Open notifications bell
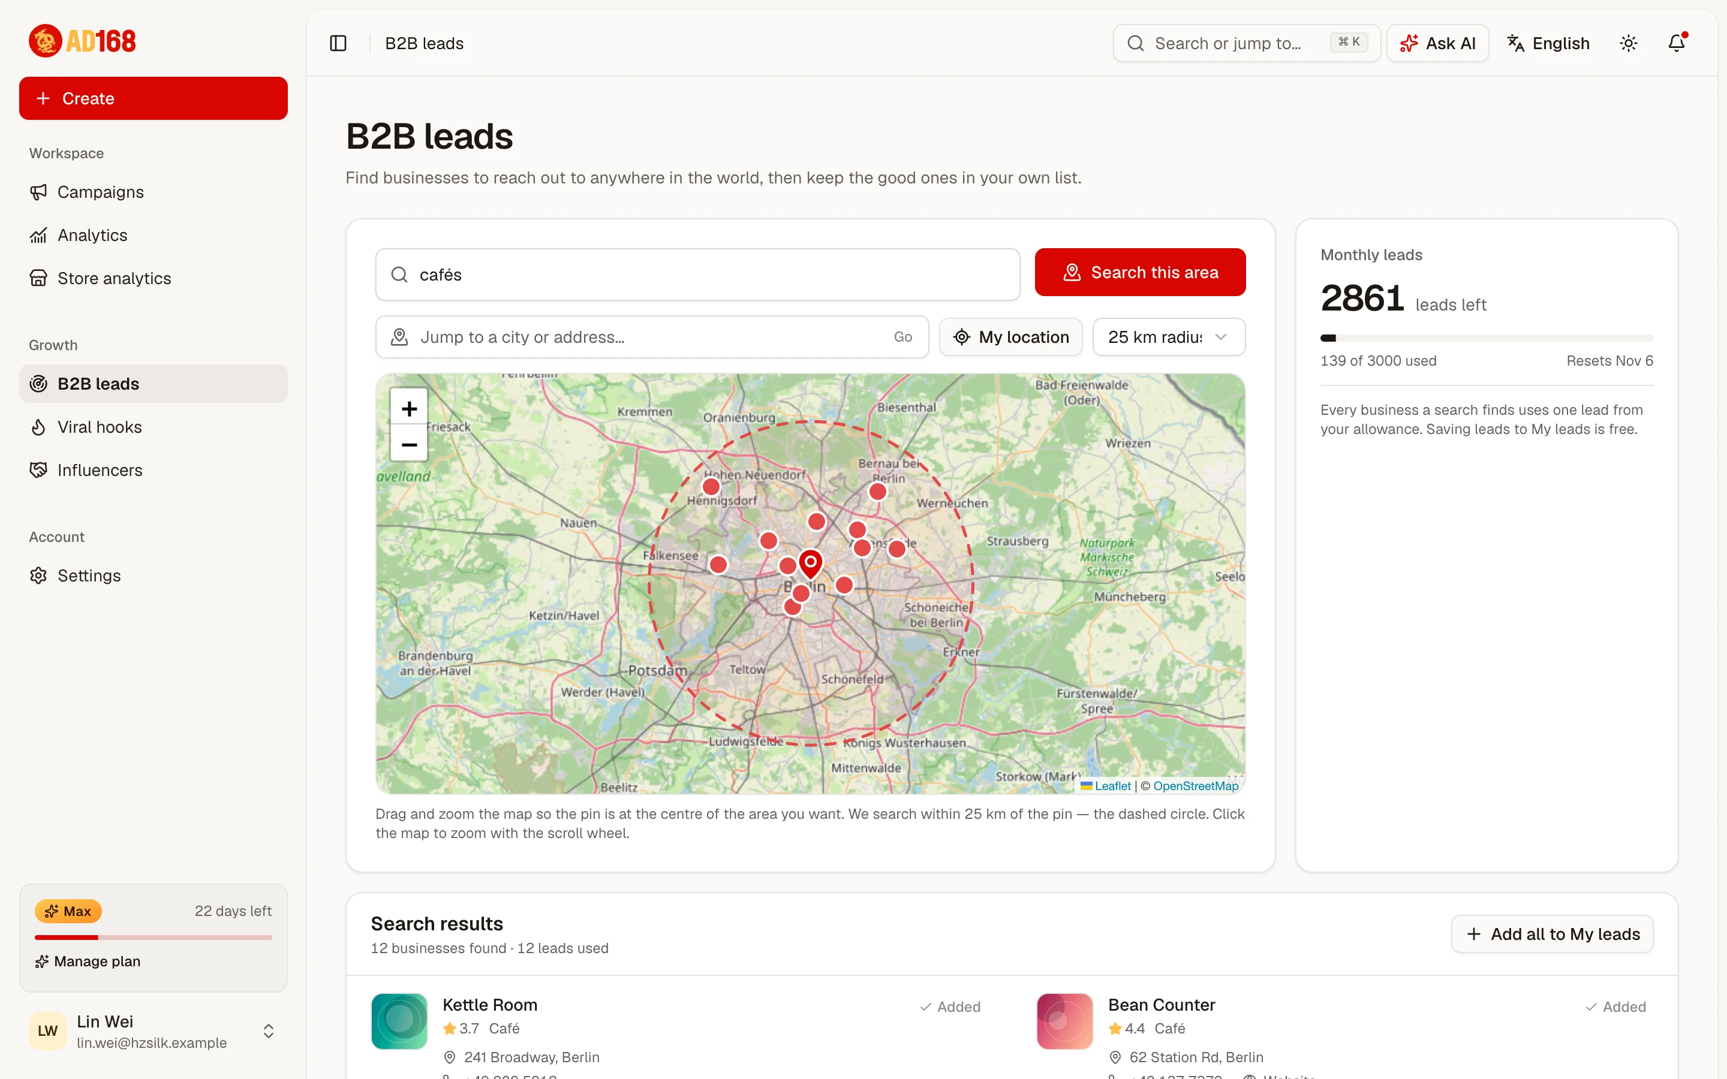 pyautogui.click(x=1677, y=44)
